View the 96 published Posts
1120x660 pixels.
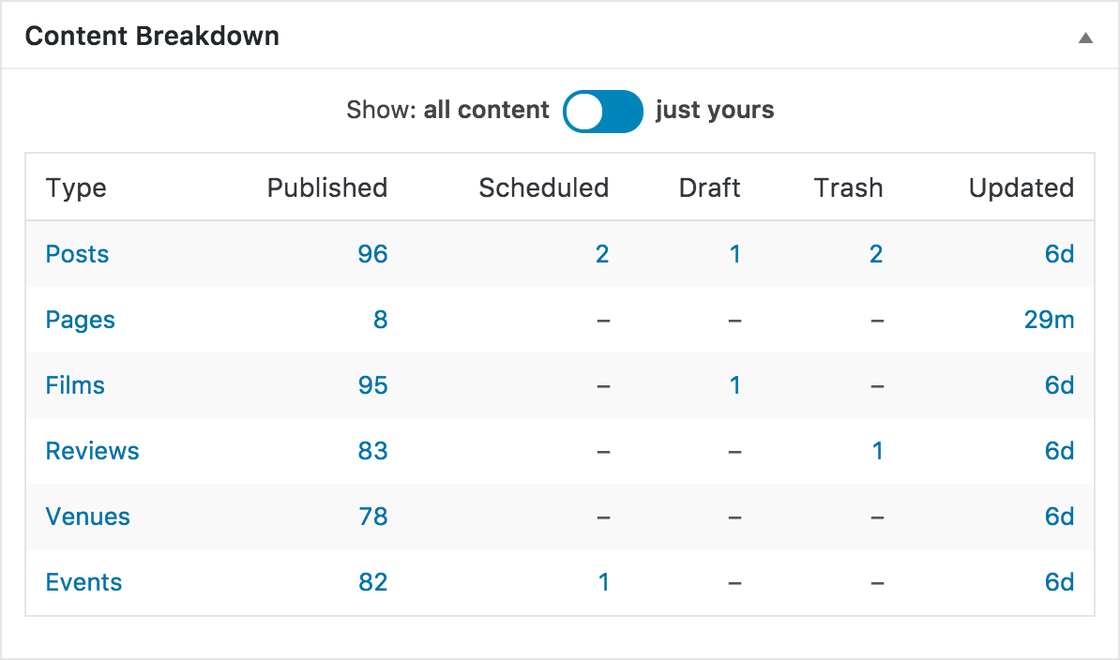click(372, 254)
